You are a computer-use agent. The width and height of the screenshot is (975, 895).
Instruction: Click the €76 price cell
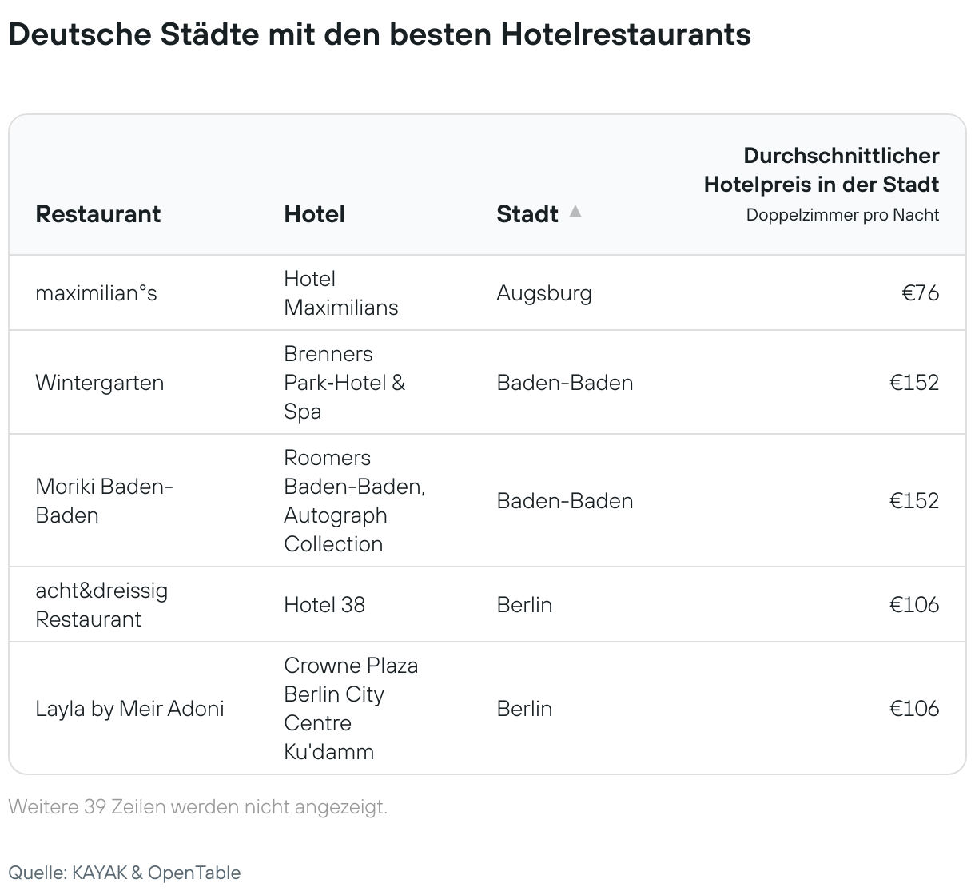pyautogui.click(x=921, y=293)
